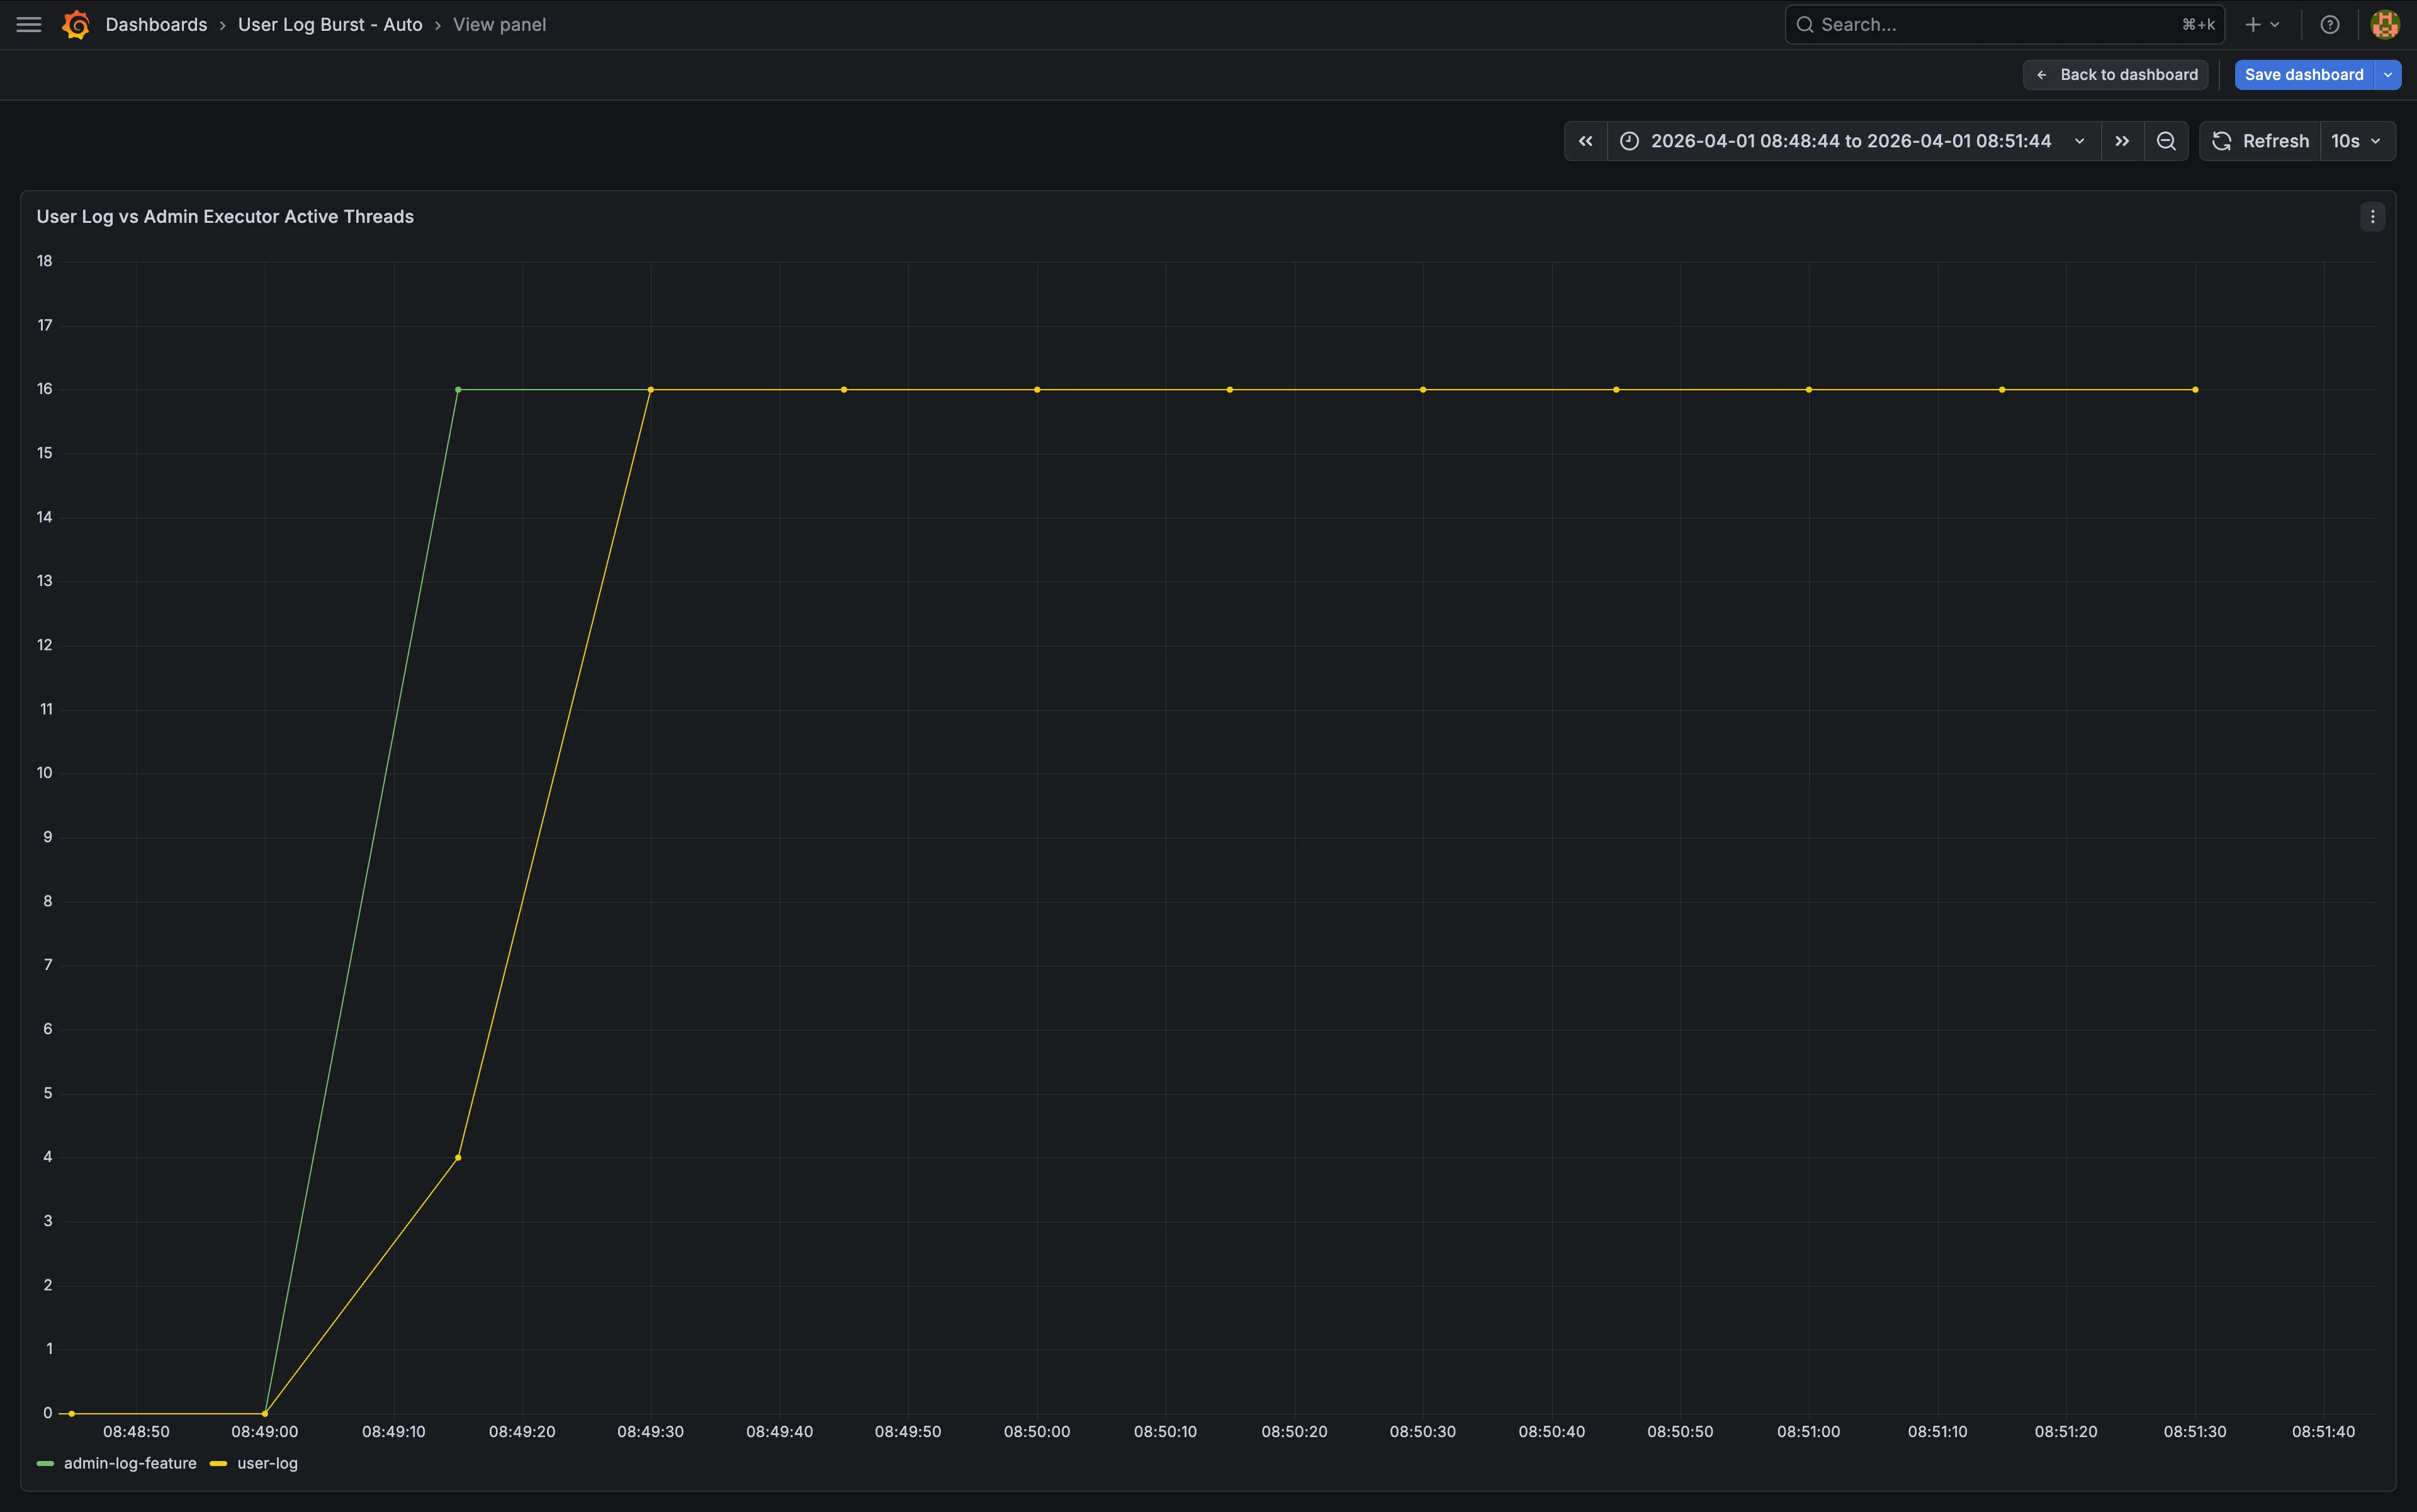Click the green admin-log-feature color swatch

coord(45,1463)
